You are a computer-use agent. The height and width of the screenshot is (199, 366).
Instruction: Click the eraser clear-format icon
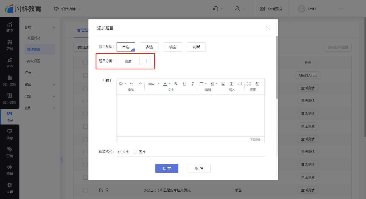click(x=121, y=84)
